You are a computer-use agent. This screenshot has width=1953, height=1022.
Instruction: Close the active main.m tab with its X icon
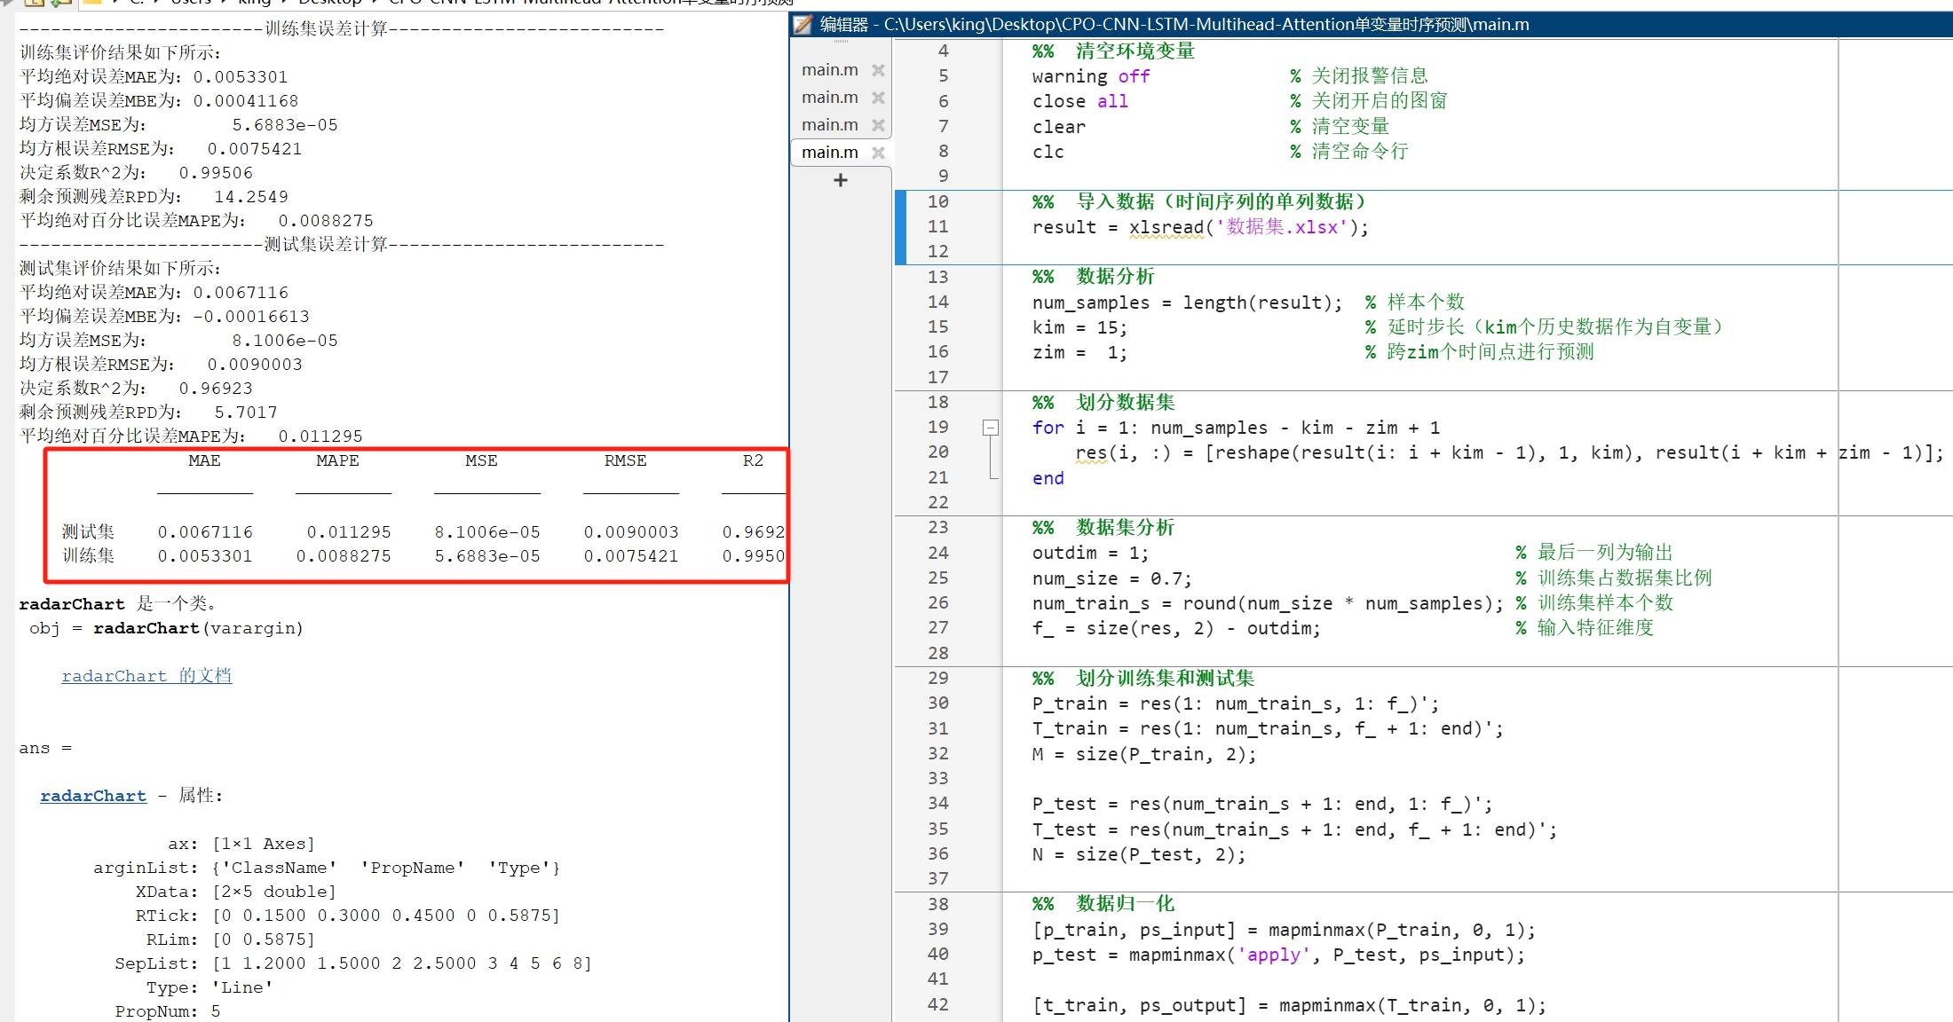879,153
